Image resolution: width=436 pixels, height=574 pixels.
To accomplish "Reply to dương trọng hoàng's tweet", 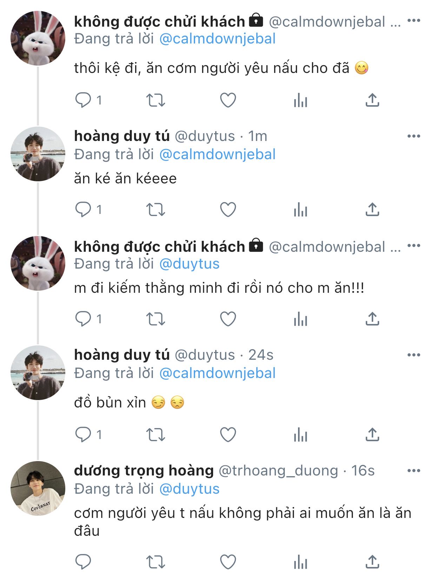I will (x=83, y=562).
